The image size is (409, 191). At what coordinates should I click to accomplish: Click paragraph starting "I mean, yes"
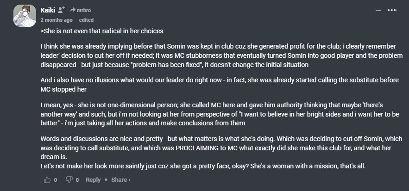click(x=218, y=113)
